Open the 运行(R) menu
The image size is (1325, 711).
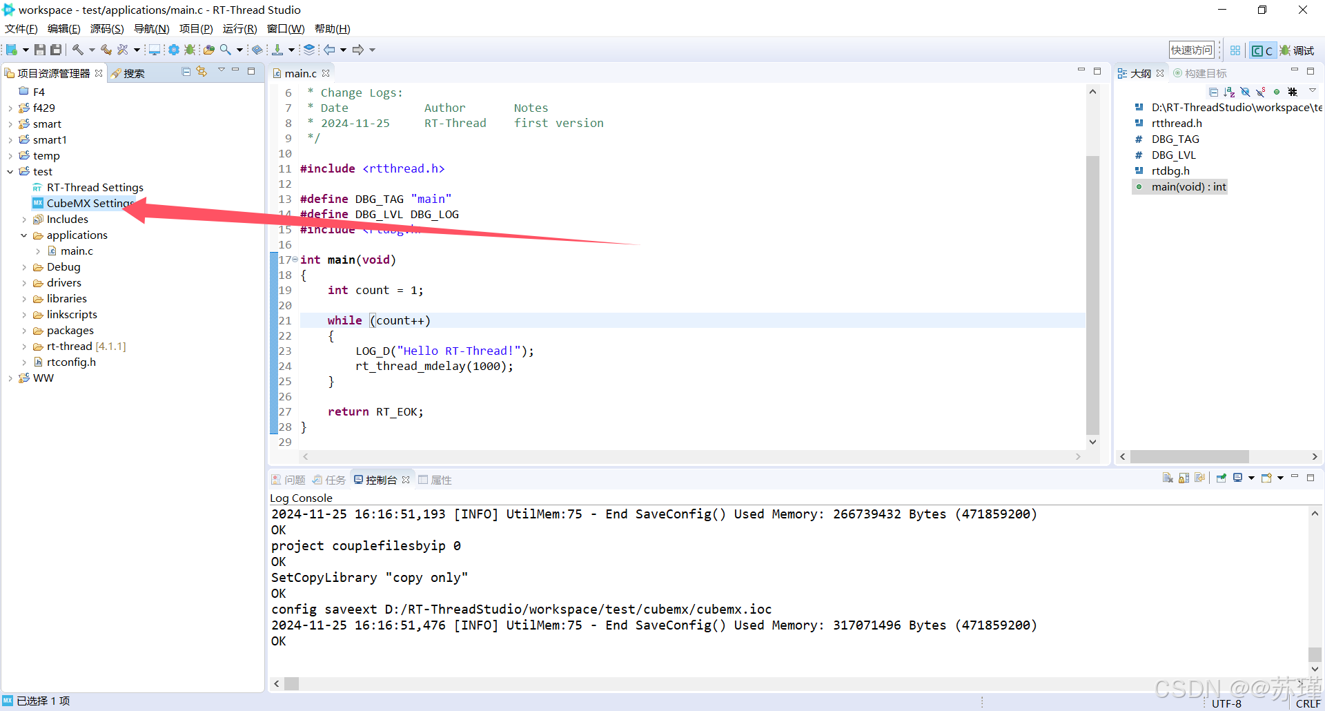[240, 29]
